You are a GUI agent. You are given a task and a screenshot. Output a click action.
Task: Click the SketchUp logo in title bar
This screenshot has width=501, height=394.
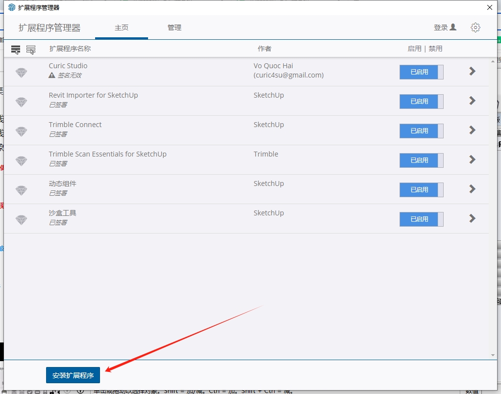pyautogui.click(x=11, y=7)
